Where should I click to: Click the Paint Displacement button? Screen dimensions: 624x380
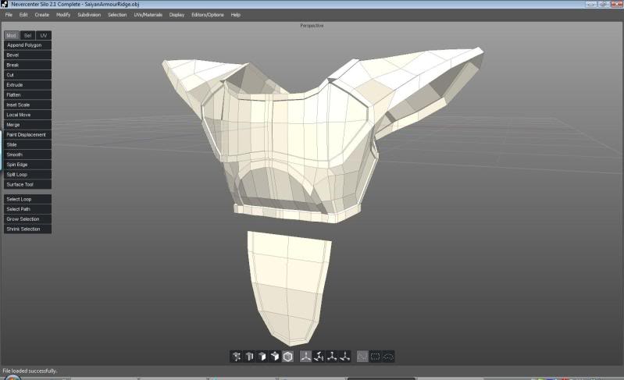[27, 134]
